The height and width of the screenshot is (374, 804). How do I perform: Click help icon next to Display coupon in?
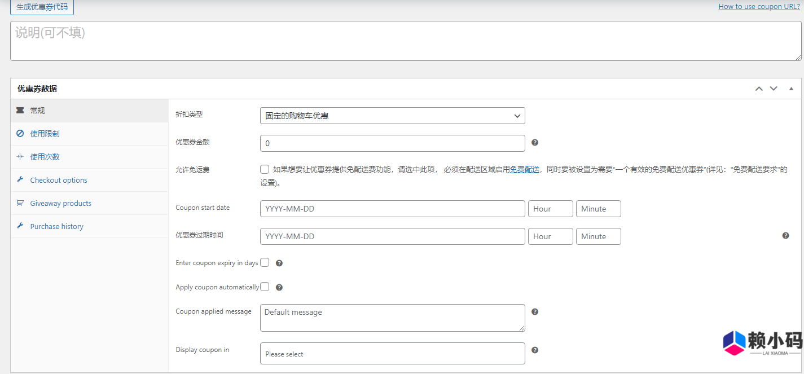pyautogui.click(x=535, y=350)
